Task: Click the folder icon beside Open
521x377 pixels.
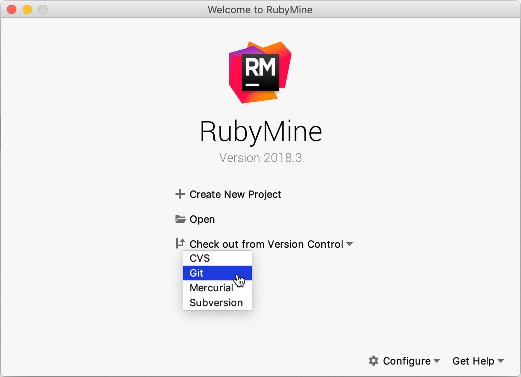Action: click(180, 219)
